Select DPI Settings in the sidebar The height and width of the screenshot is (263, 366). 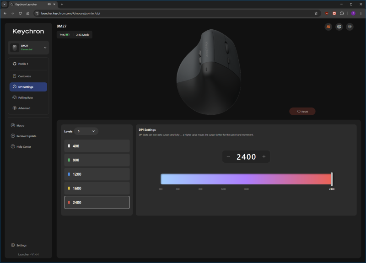point(28,87)
